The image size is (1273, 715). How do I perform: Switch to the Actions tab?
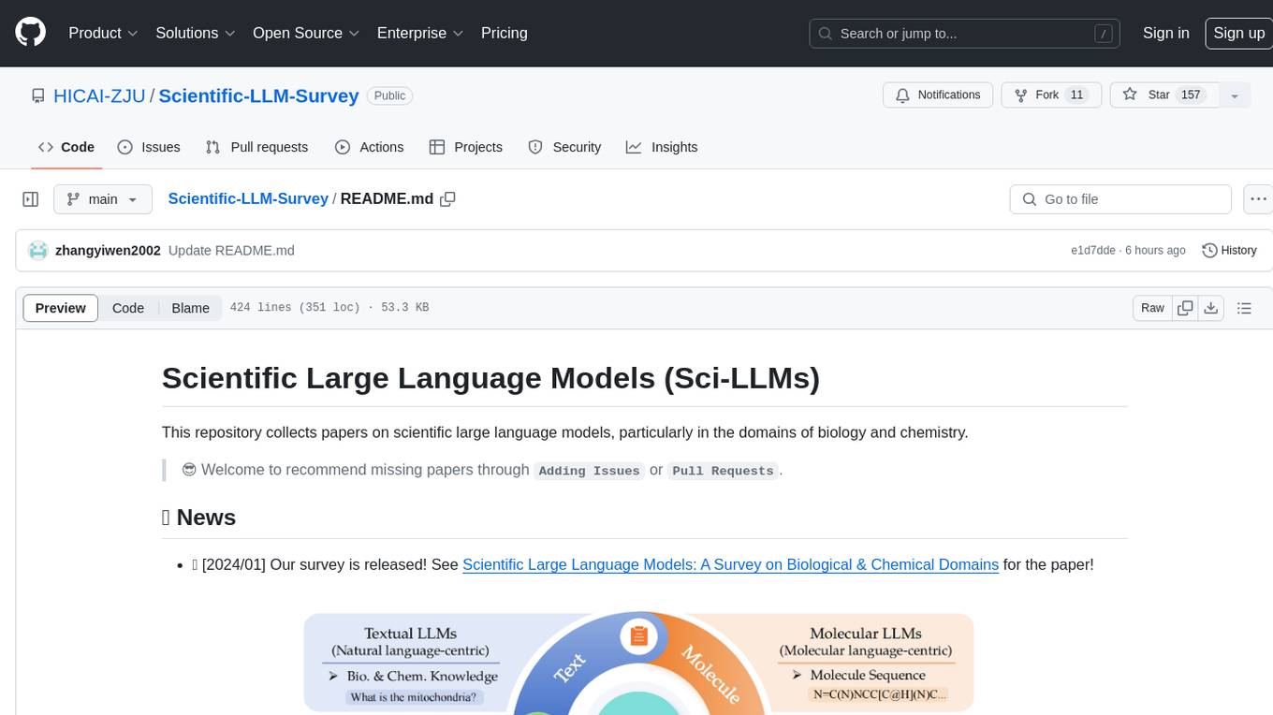tap(369, 147)
